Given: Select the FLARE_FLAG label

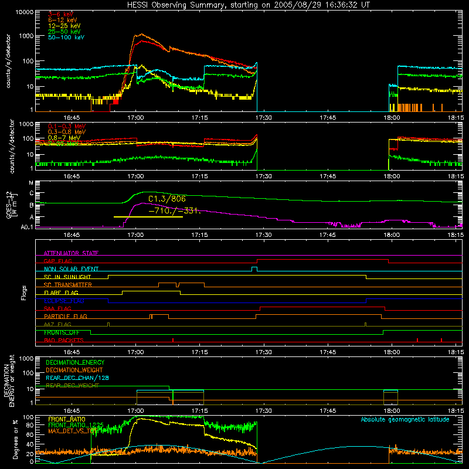Looking at the screenshot, I should click(61, 293).
